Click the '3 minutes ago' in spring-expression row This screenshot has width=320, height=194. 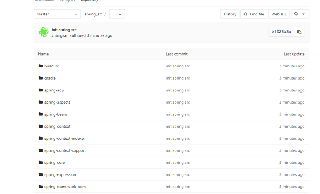click(292, 174)
